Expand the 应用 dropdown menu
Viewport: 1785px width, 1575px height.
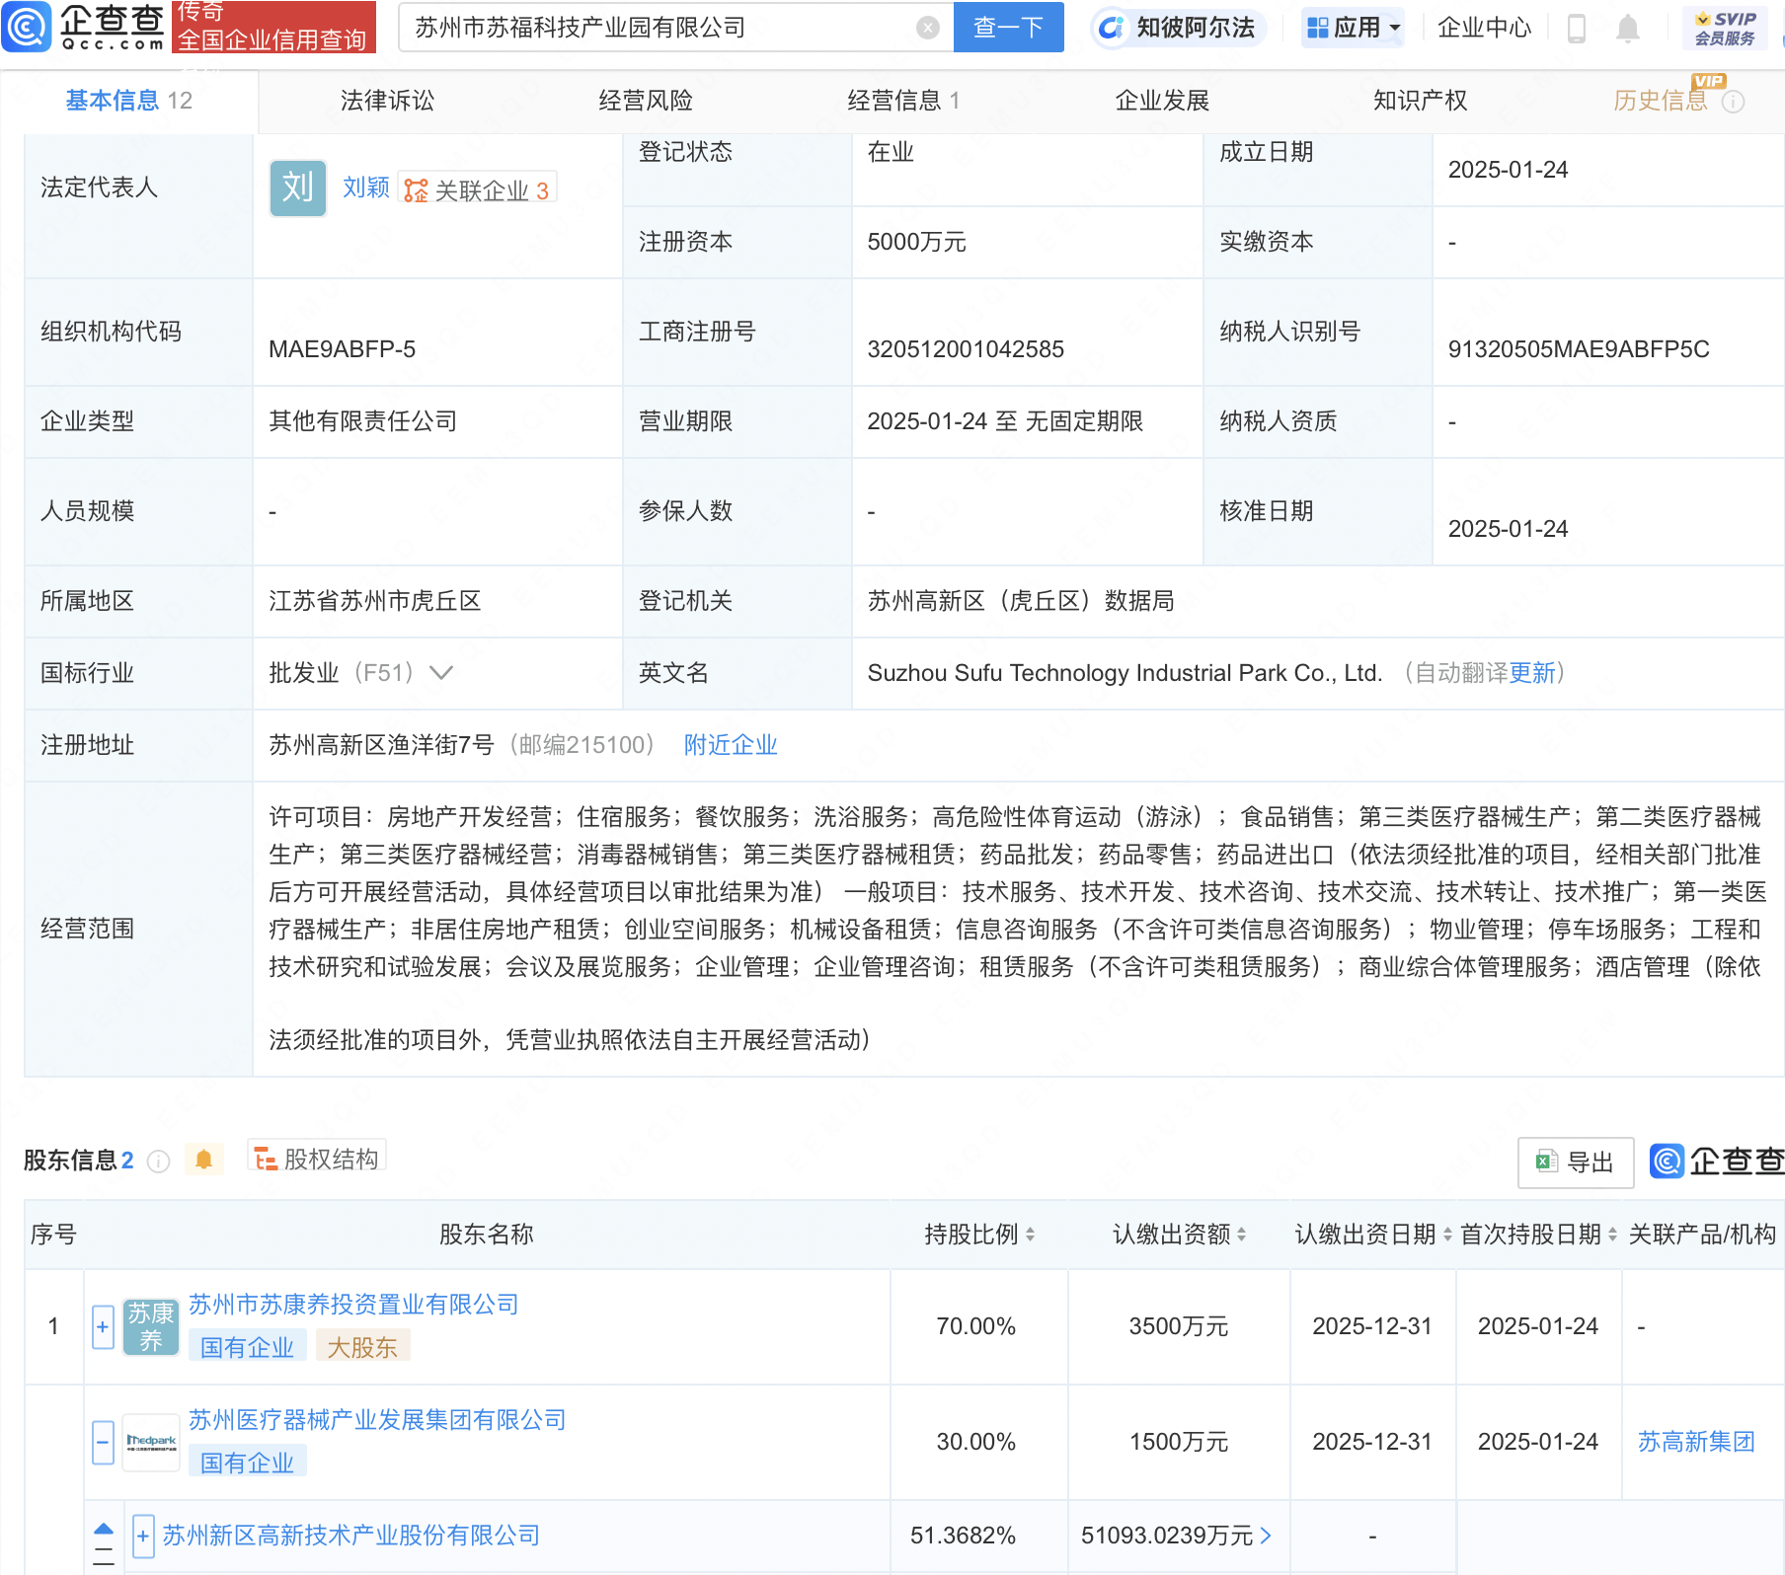pos(1353,28)
